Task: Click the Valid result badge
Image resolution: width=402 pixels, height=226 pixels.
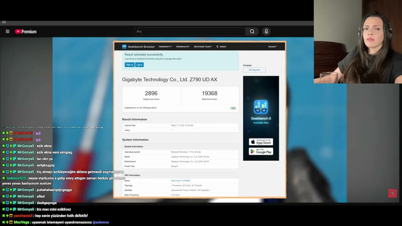Action: [x=233, y=108]
